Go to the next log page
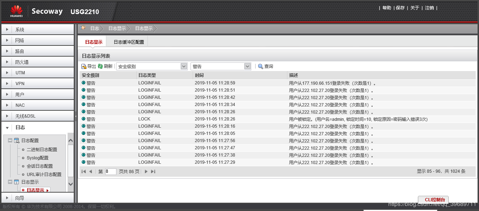 146,172
